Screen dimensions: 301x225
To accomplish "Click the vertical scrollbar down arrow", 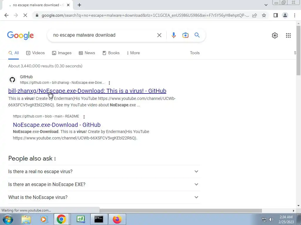I will (x=298, y=206).
